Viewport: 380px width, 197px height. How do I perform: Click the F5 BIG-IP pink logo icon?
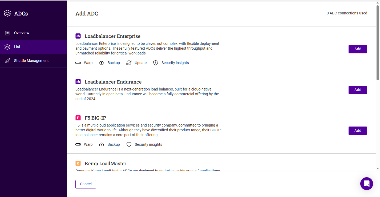tap(78, 118)
